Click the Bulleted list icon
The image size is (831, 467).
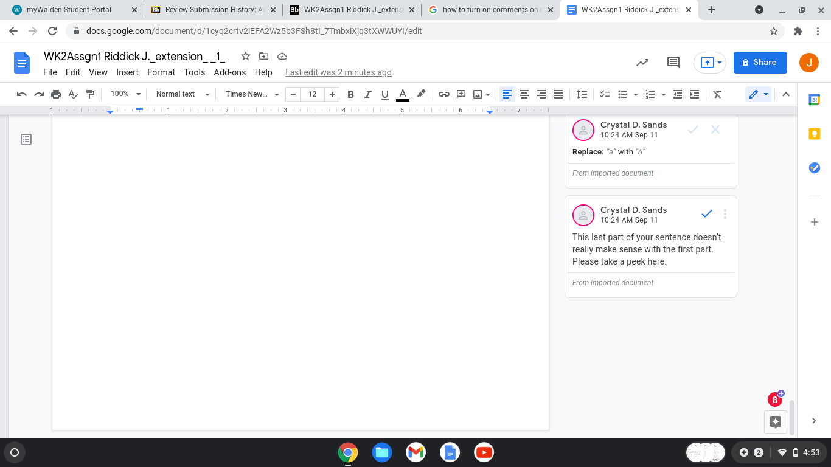point(622,94)
